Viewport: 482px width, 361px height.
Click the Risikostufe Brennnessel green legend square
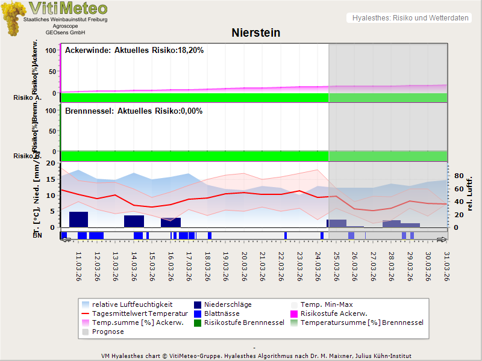pos(198,322)
